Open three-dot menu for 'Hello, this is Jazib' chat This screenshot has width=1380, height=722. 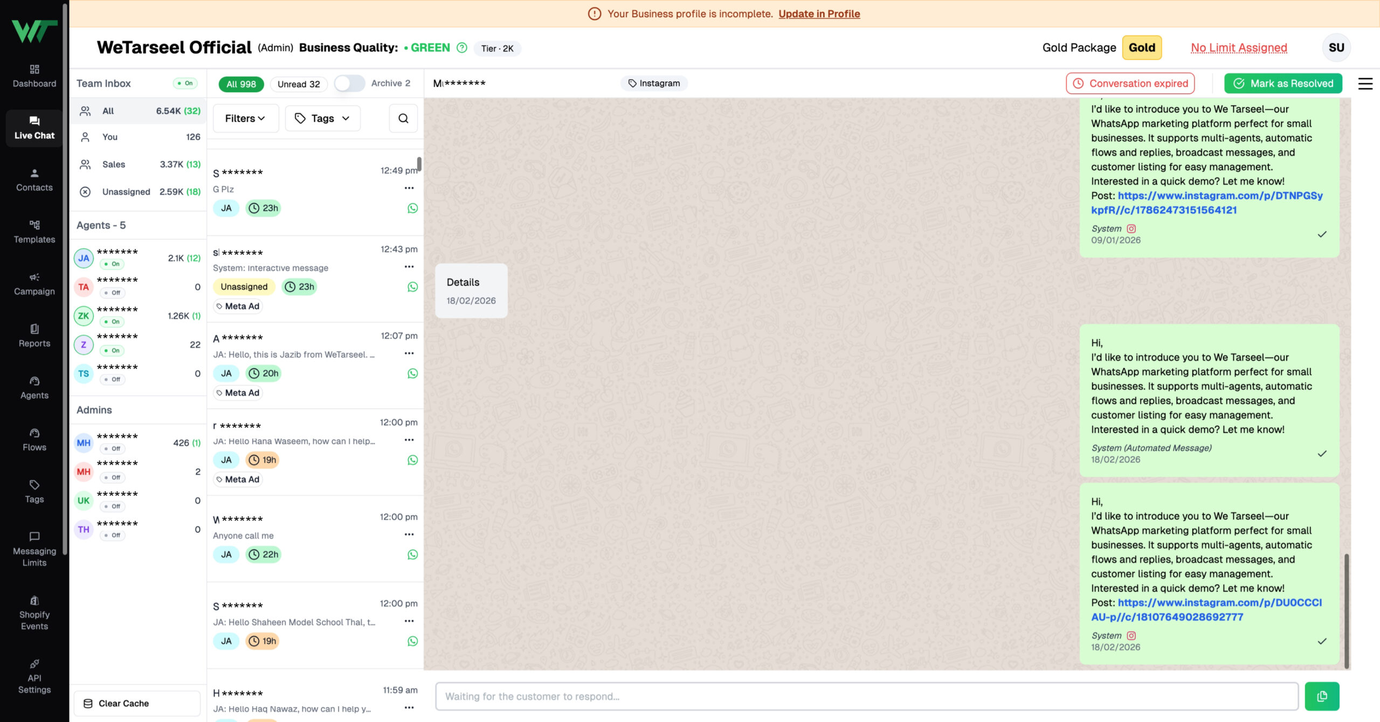click(x=409, y=353)
